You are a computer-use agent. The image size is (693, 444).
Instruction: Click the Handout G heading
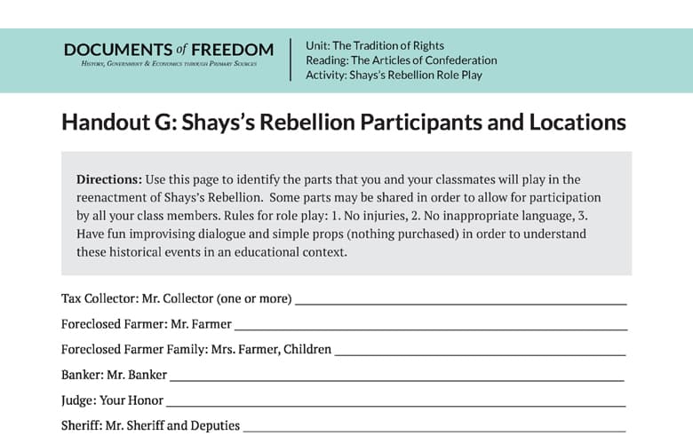pyautogui.click(x=343, y=123)
